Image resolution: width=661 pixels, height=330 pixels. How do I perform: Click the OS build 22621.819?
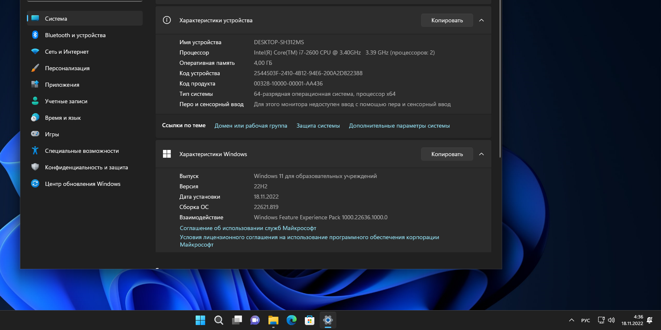266,207
